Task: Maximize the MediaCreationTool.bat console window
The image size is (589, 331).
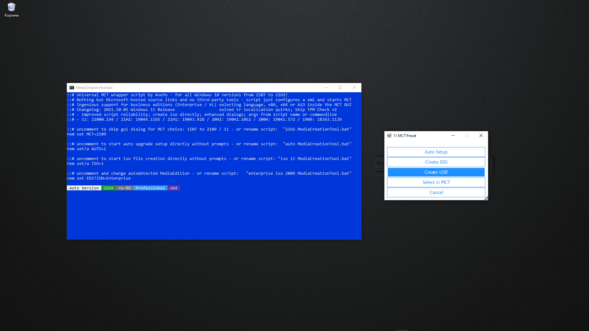Action: (x=340, y=88)
